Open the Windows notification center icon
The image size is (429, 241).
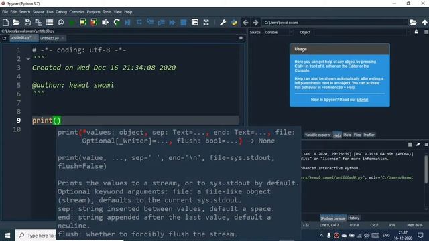point(420,235)
